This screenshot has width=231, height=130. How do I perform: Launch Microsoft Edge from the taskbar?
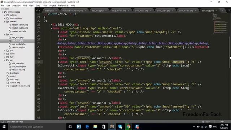coord(87,127)
